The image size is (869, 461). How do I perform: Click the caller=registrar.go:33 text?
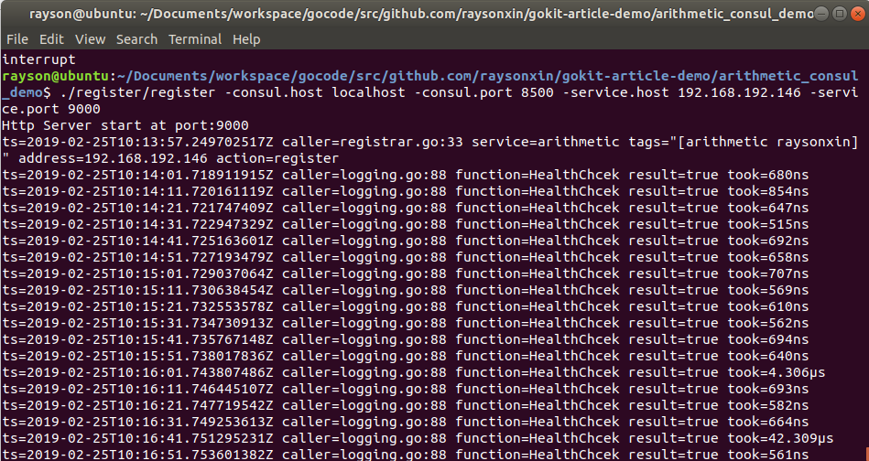tap(372, 142)
